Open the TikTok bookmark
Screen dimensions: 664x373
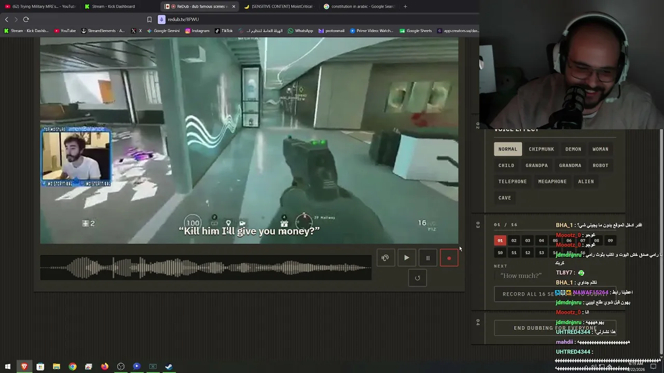(224, 31)
